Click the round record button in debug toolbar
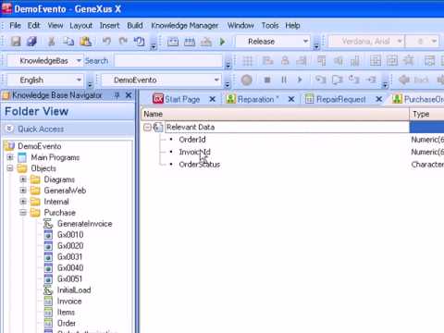This screenshot has height=333, width=444. (246, 80)
